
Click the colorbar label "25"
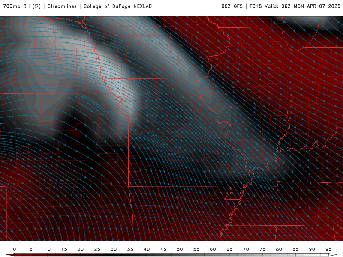tap(97, 249)
